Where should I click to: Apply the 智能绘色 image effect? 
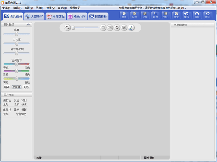click(x=21, y=114)
